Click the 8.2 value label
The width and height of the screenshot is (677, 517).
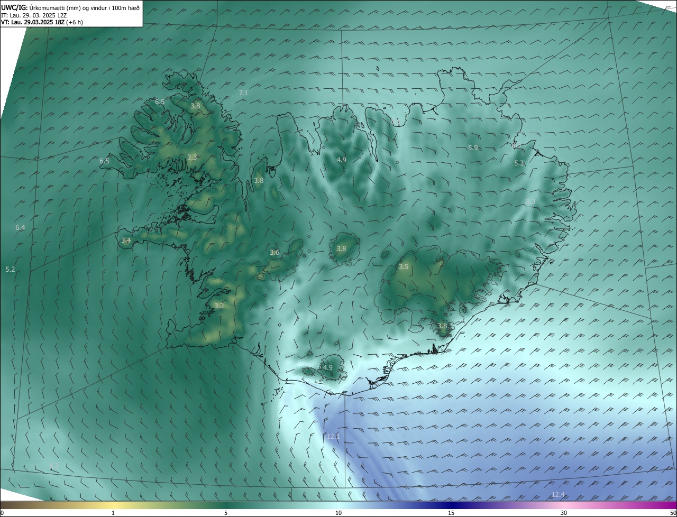click(x=54, y=466)
